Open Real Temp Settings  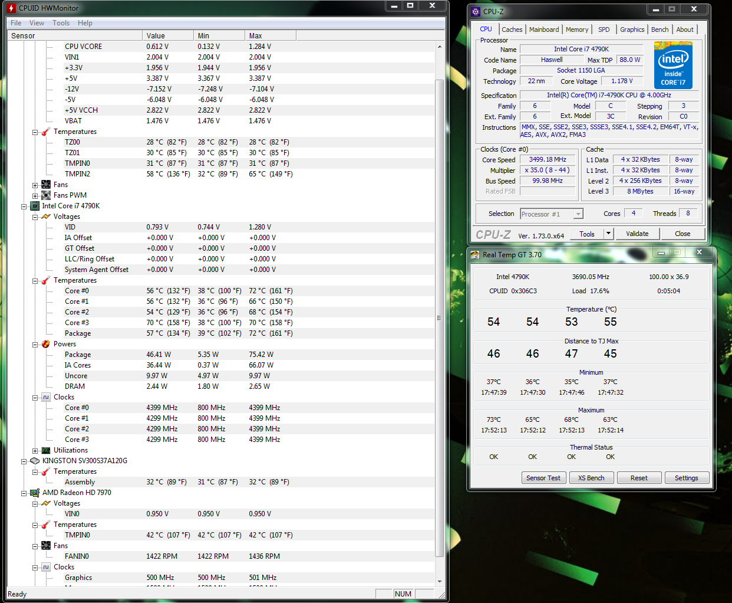pyautogui.click(x=687, y=478)
